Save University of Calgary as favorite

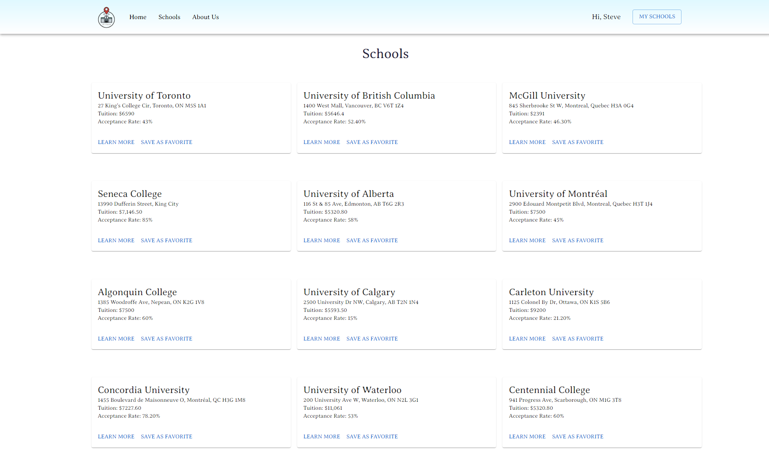pyautogui.click(x=372, y=339)
